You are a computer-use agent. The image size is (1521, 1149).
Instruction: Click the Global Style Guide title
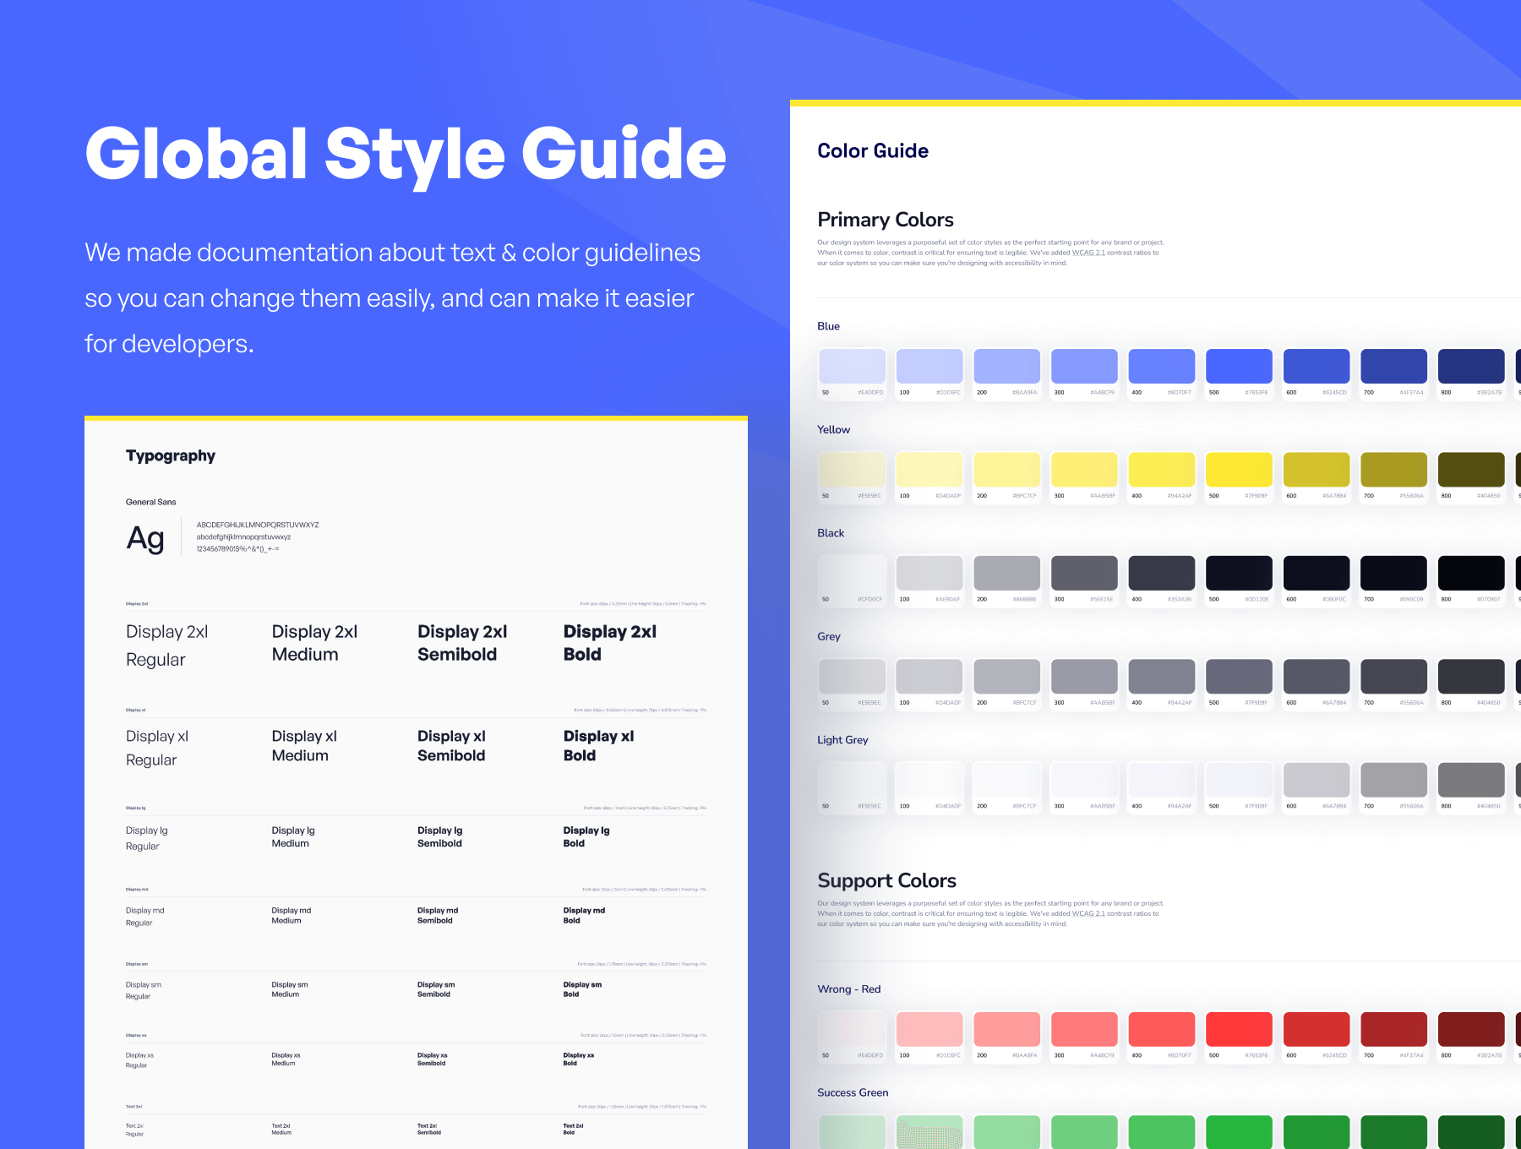pyautogui.click(x=406, y=154)
